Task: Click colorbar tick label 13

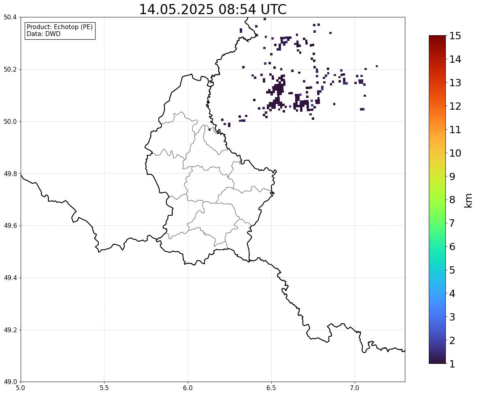Action: tap(455, 83)
